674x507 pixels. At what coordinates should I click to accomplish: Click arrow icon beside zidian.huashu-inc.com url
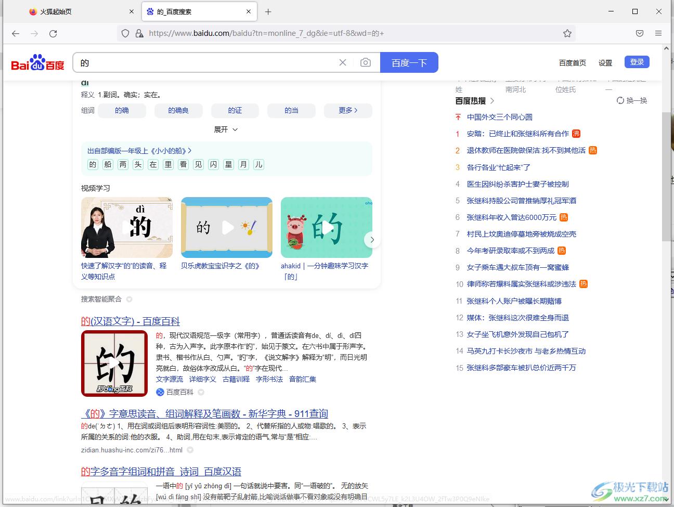click(190, 450)
